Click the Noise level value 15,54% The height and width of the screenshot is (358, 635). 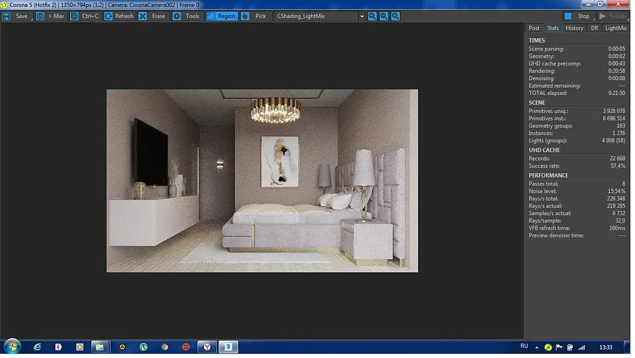coord(616,191)
